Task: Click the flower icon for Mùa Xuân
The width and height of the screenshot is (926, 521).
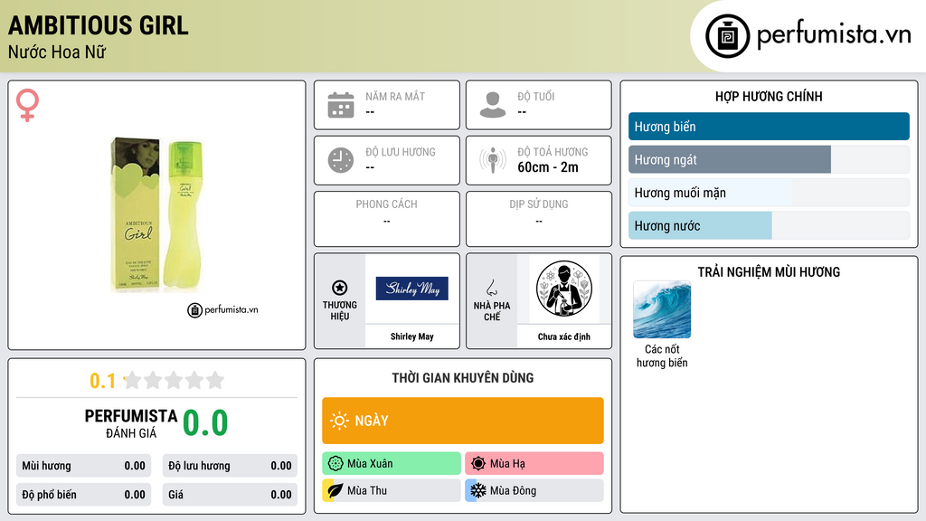Action: [335, 464]
